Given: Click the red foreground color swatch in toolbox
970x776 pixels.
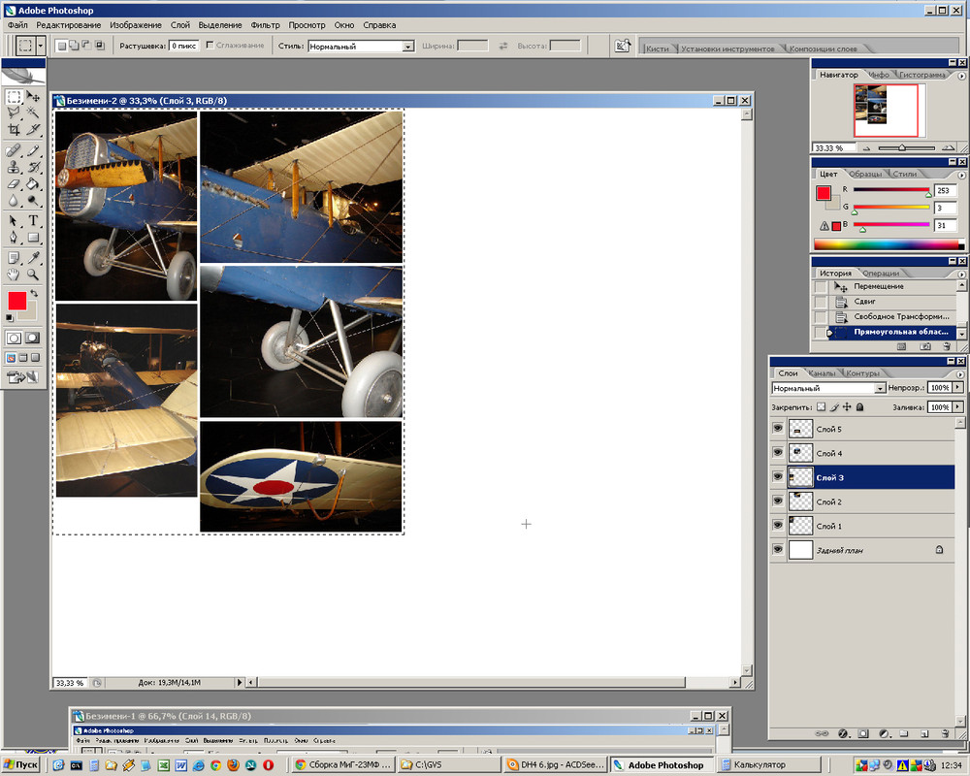Looking at the screenshot, I should point(16,301).
